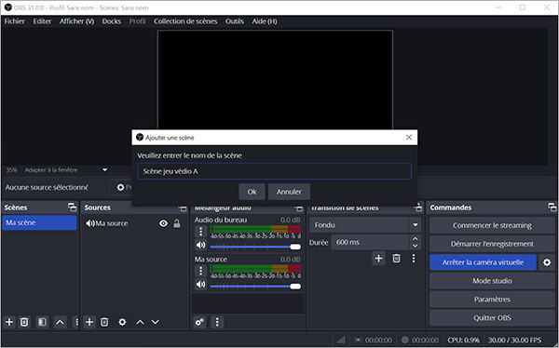Click the 30.00 / 30.00 FPS status

pyautogui.click(x=514, y=341)
